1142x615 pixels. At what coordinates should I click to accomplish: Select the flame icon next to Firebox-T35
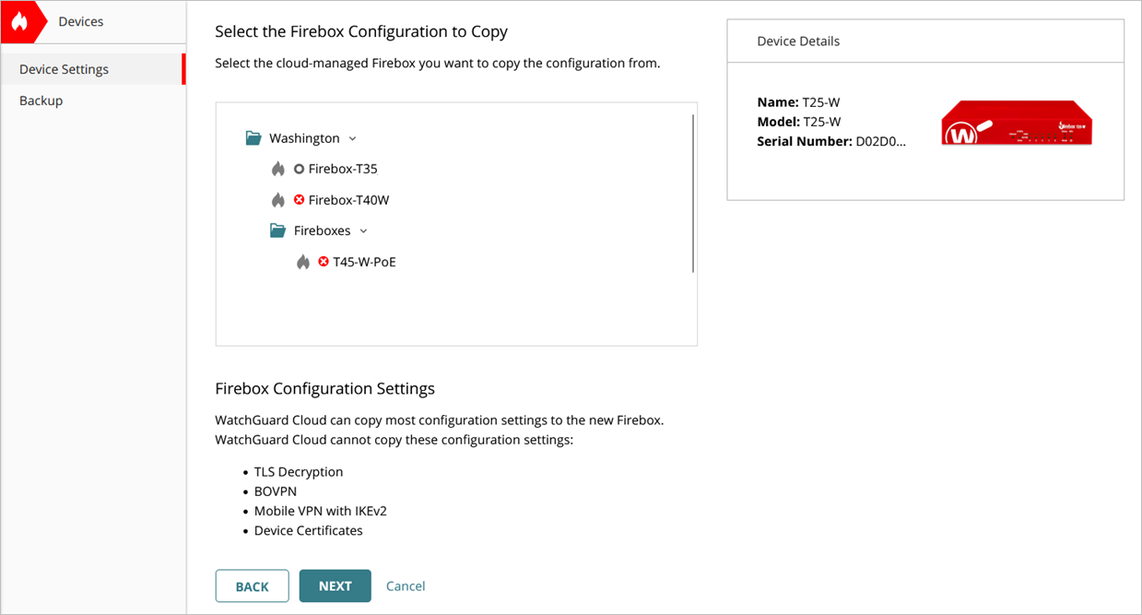tap(278, 169)
